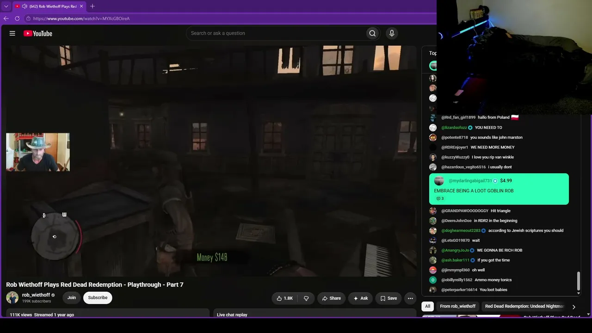Click the @lizardsofozz chat avatar
The height and width of the screenshot is (333, 592).
coord(433,128)
